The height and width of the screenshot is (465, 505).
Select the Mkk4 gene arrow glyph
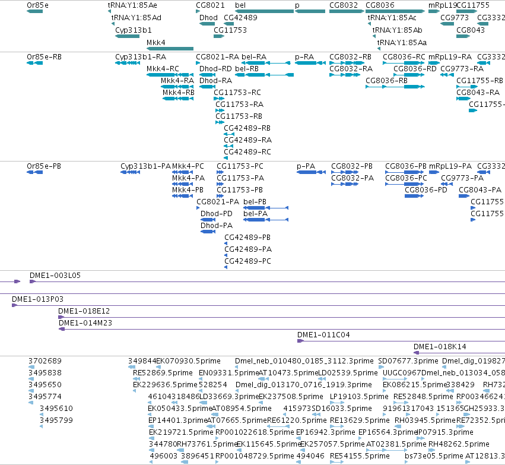coord(170,49)
